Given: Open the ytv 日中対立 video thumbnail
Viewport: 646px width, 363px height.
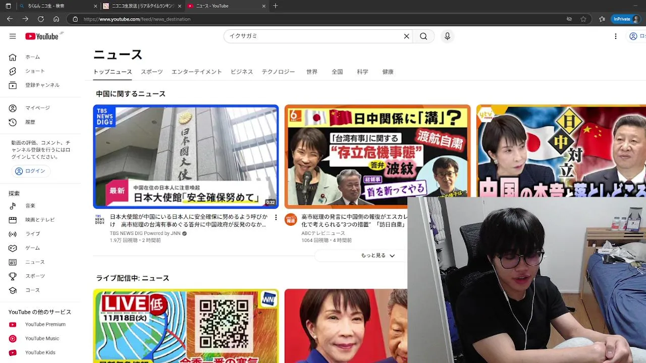Looking at the screenshot, I should pos(561,150).
